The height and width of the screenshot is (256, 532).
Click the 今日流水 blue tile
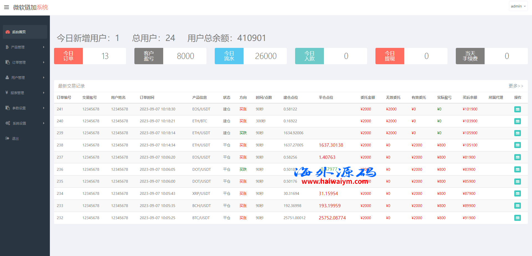click(229, 56)
